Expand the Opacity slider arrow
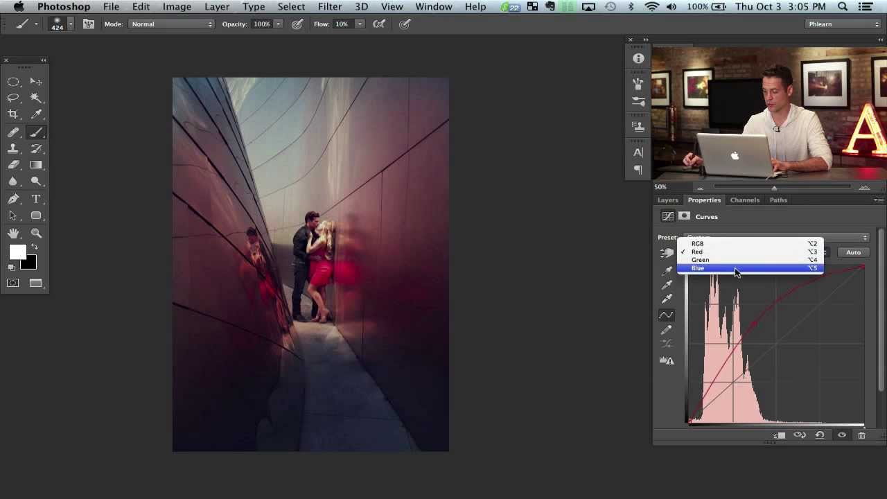Viewport: 887px width, 499px height. [x=278, y=24]
